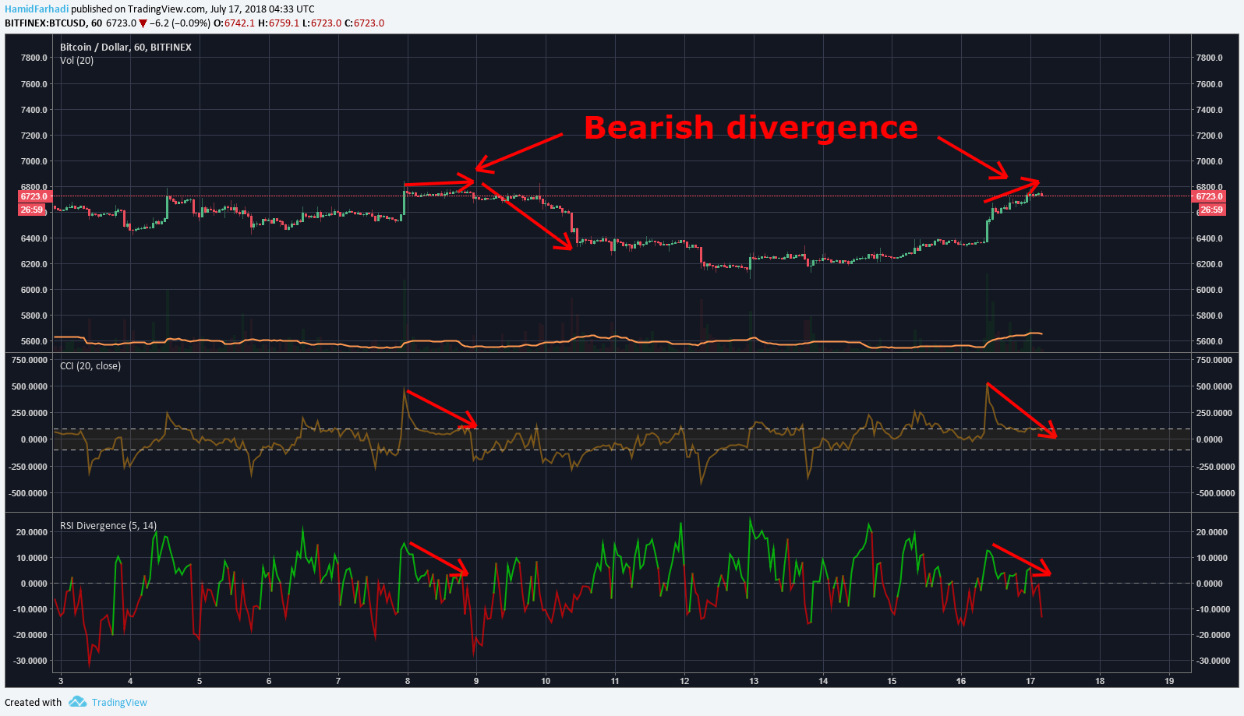The width and height of the screenshot is (1244, 716).
Task: Click date label 18 on the time axis
Action: pyautogui.click(x=1100, y=681)
